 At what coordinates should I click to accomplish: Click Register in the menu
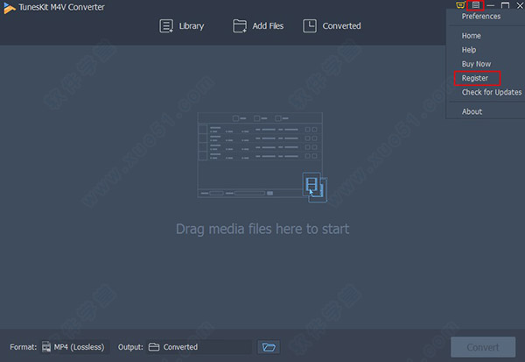coord(475,78)
